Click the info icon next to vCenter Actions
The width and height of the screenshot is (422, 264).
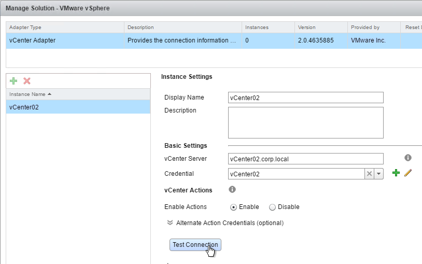point(232,190)
